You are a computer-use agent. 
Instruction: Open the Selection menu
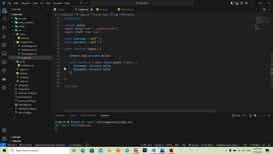pos(25,3)
